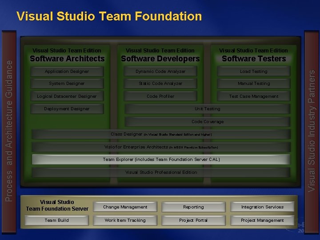320x240 pixels.
Task: Select the Deployment Designer box
Action: coord(67,109)
